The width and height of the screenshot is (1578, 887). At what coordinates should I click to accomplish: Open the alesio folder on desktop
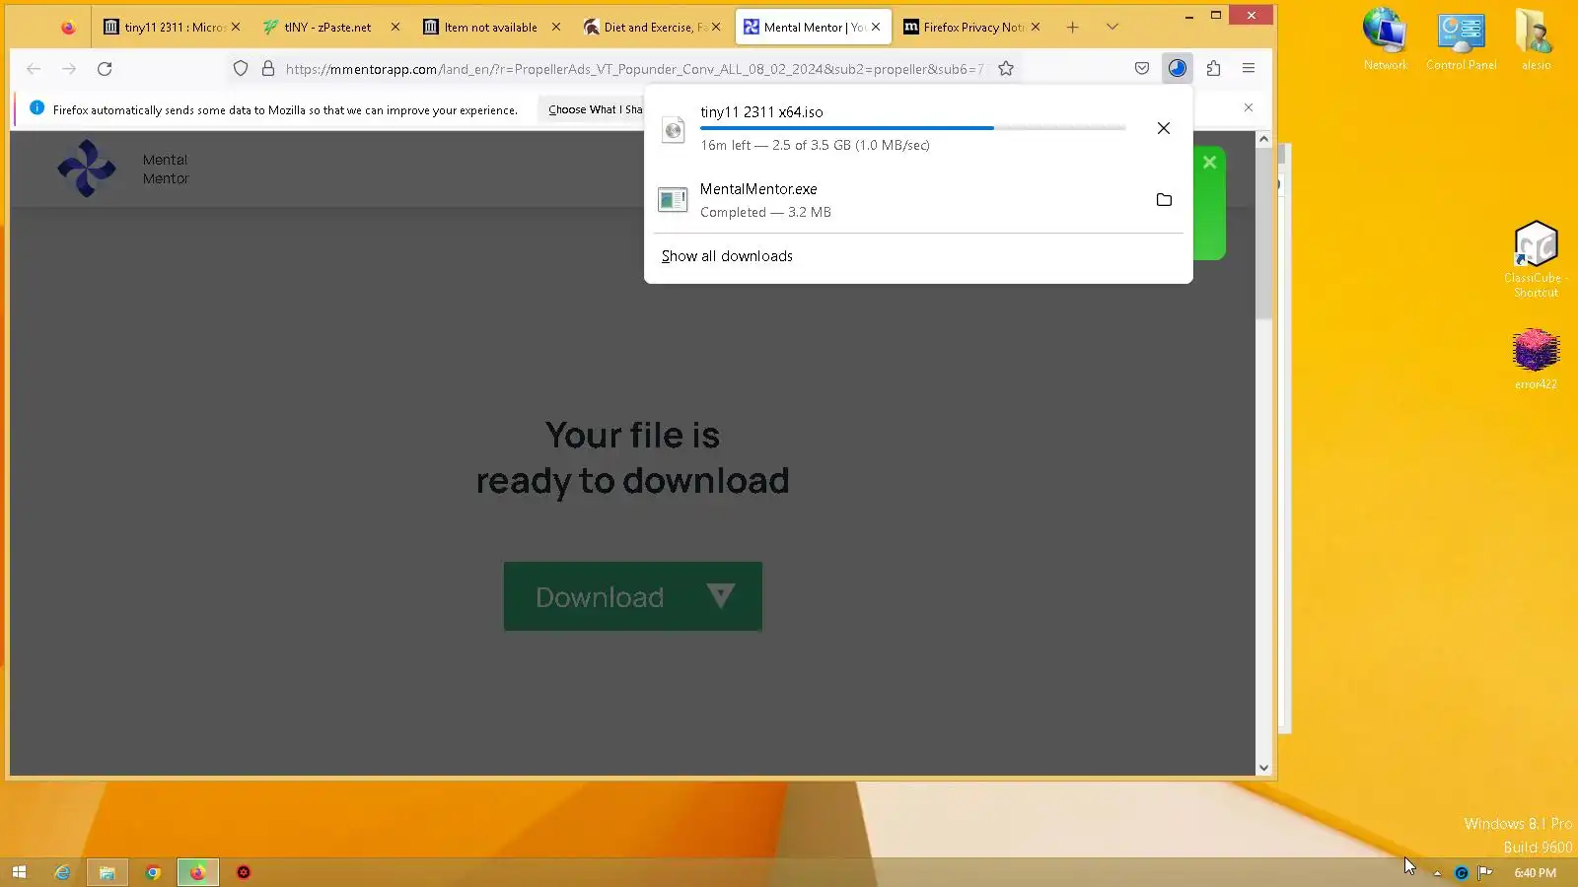coord(1536,38)
